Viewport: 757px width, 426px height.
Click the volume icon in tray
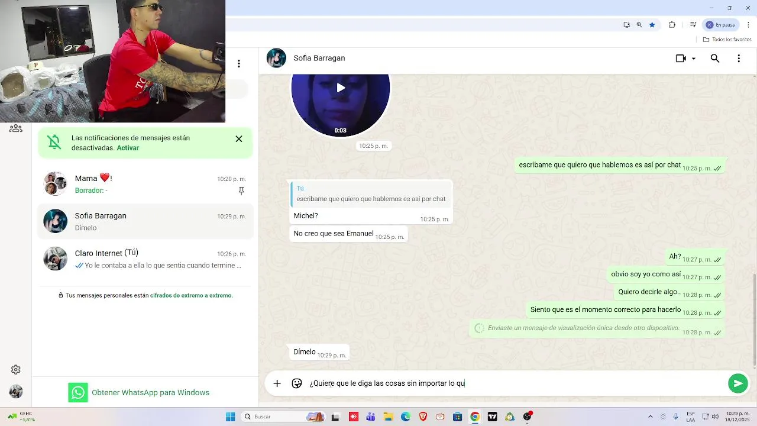(715, 417)
